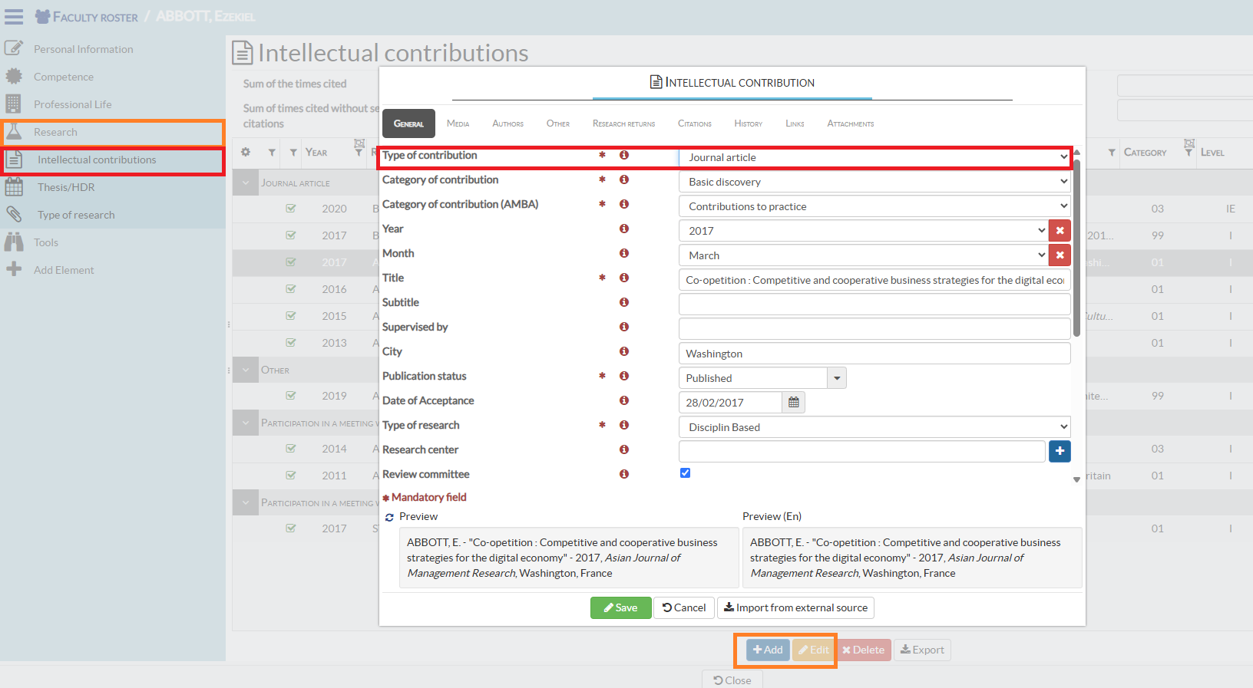Click info icon beside Type of contribution

pyautogui.click(x=624, y=156)
